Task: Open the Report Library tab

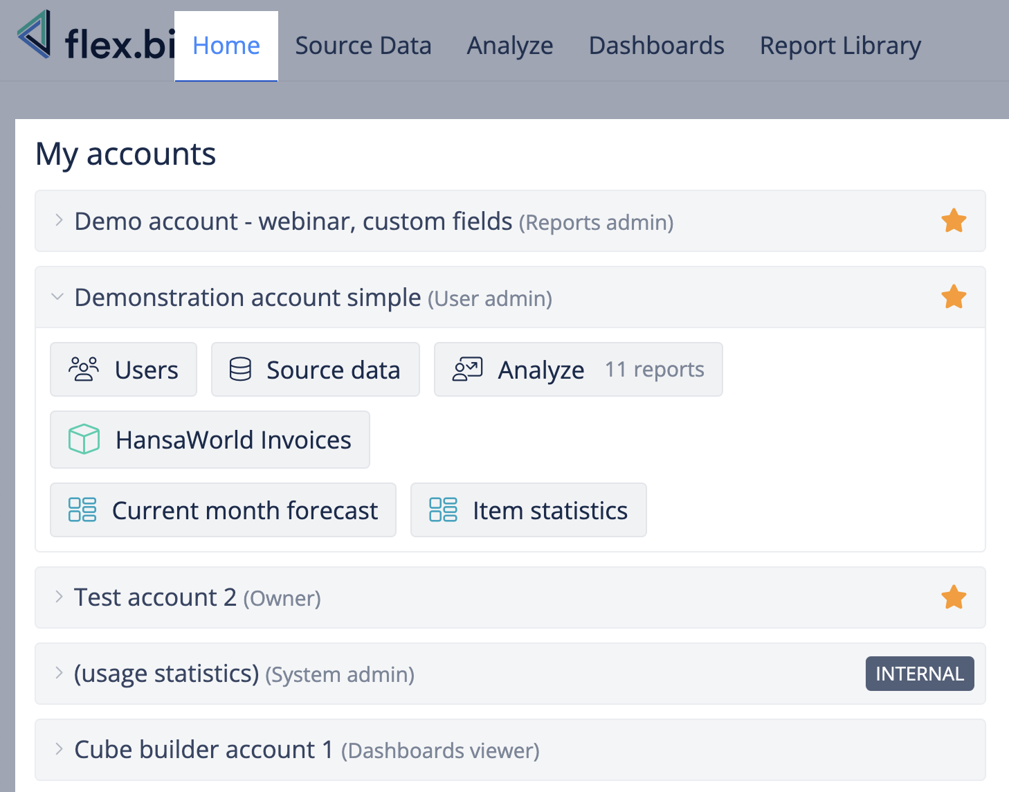Action: coord(840,46)
